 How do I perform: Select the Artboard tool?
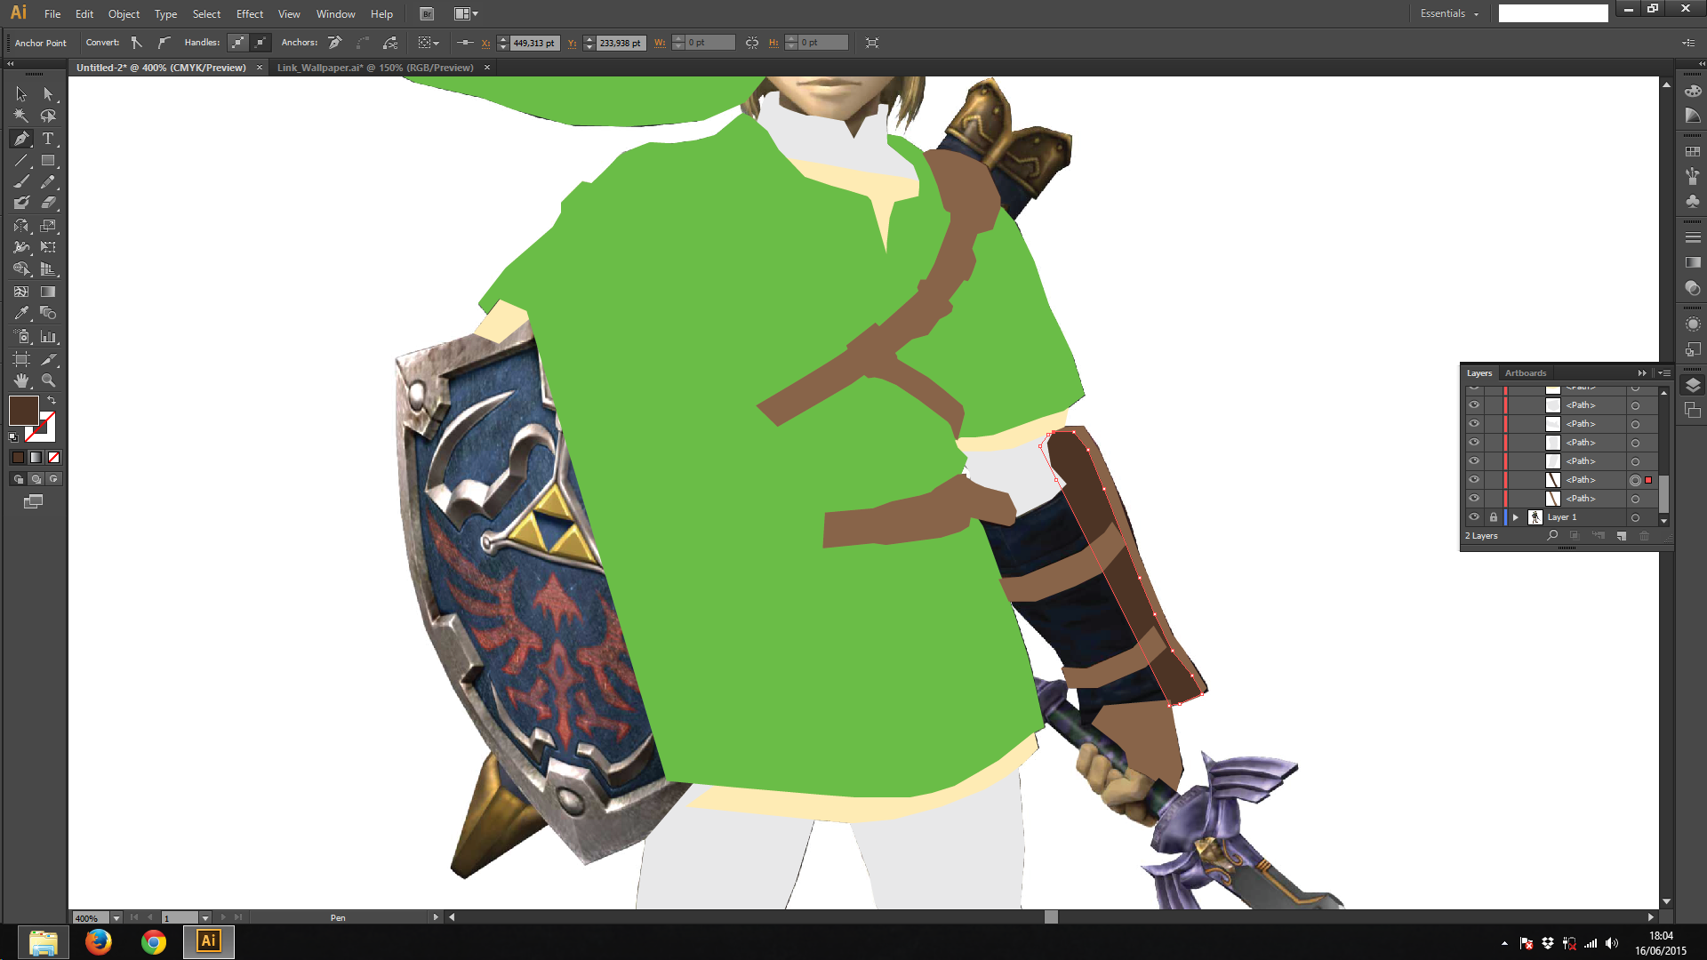21,359
